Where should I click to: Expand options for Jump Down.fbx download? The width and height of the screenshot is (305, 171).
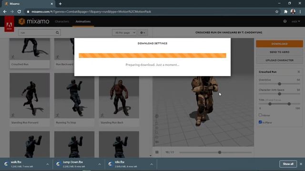[x=100, y=164]
